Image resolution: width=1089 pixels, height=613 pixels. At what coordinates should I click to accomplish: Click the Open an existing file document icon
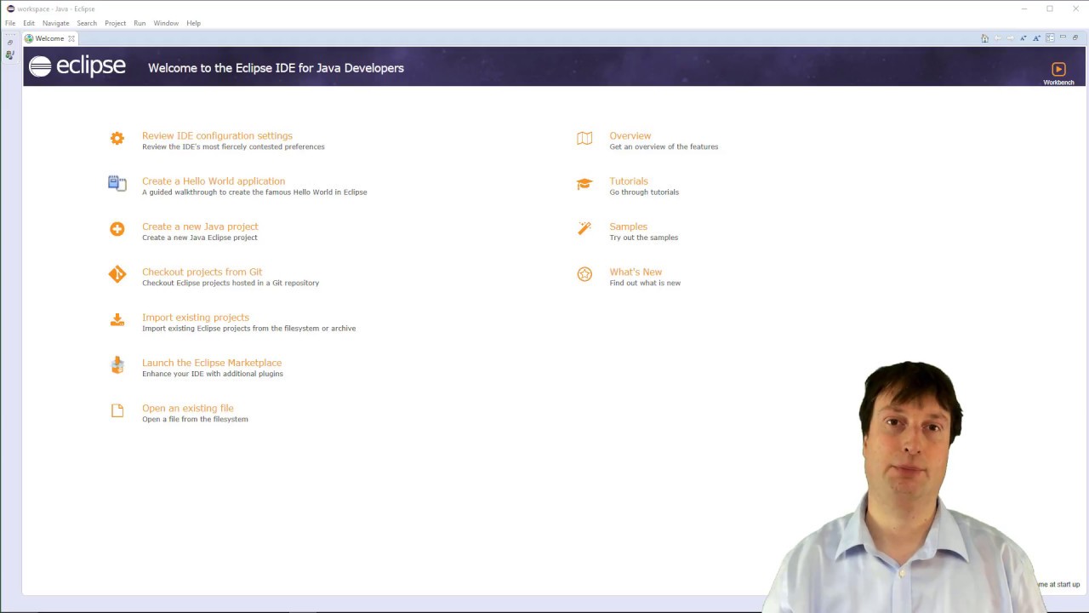point(117,410)
